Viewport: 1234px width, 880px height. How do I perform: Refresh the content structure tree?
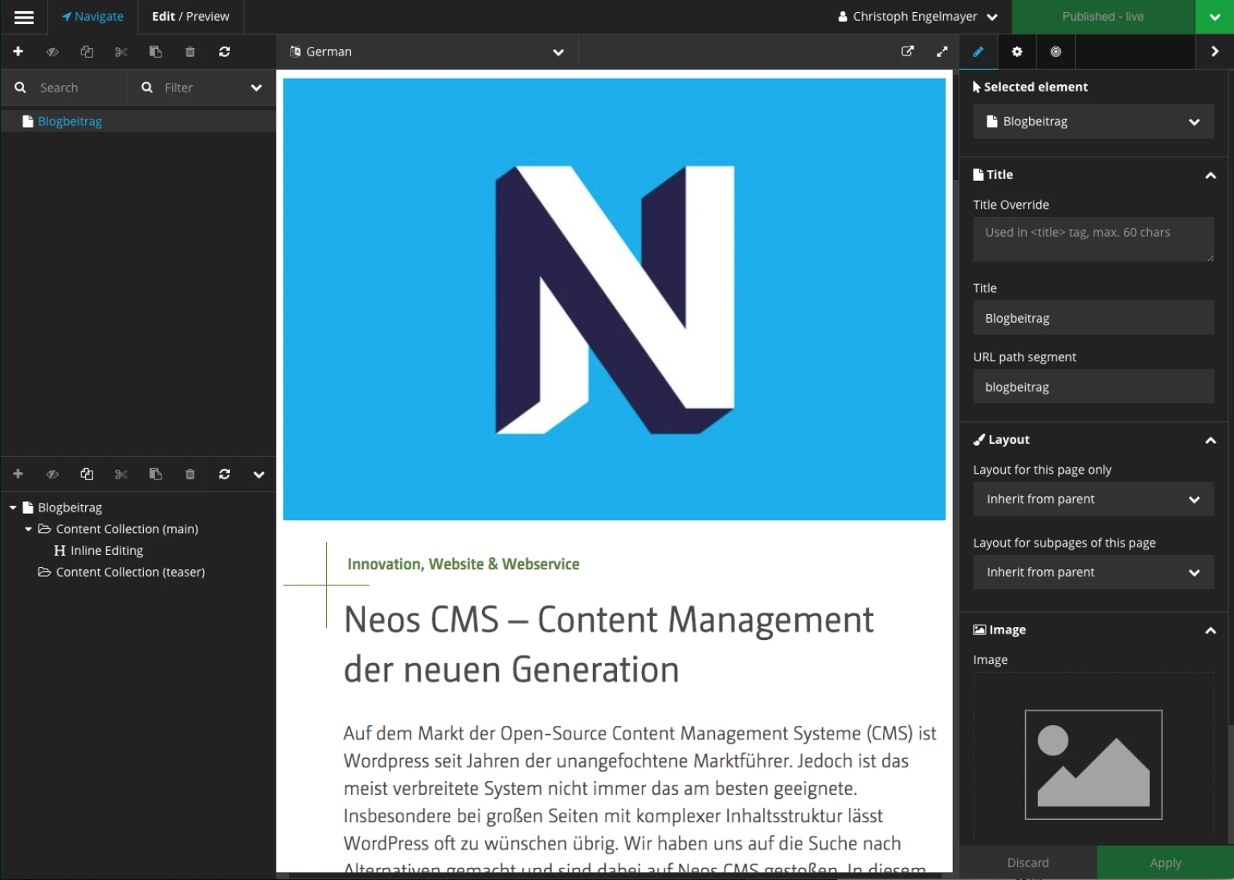point(225,475)
